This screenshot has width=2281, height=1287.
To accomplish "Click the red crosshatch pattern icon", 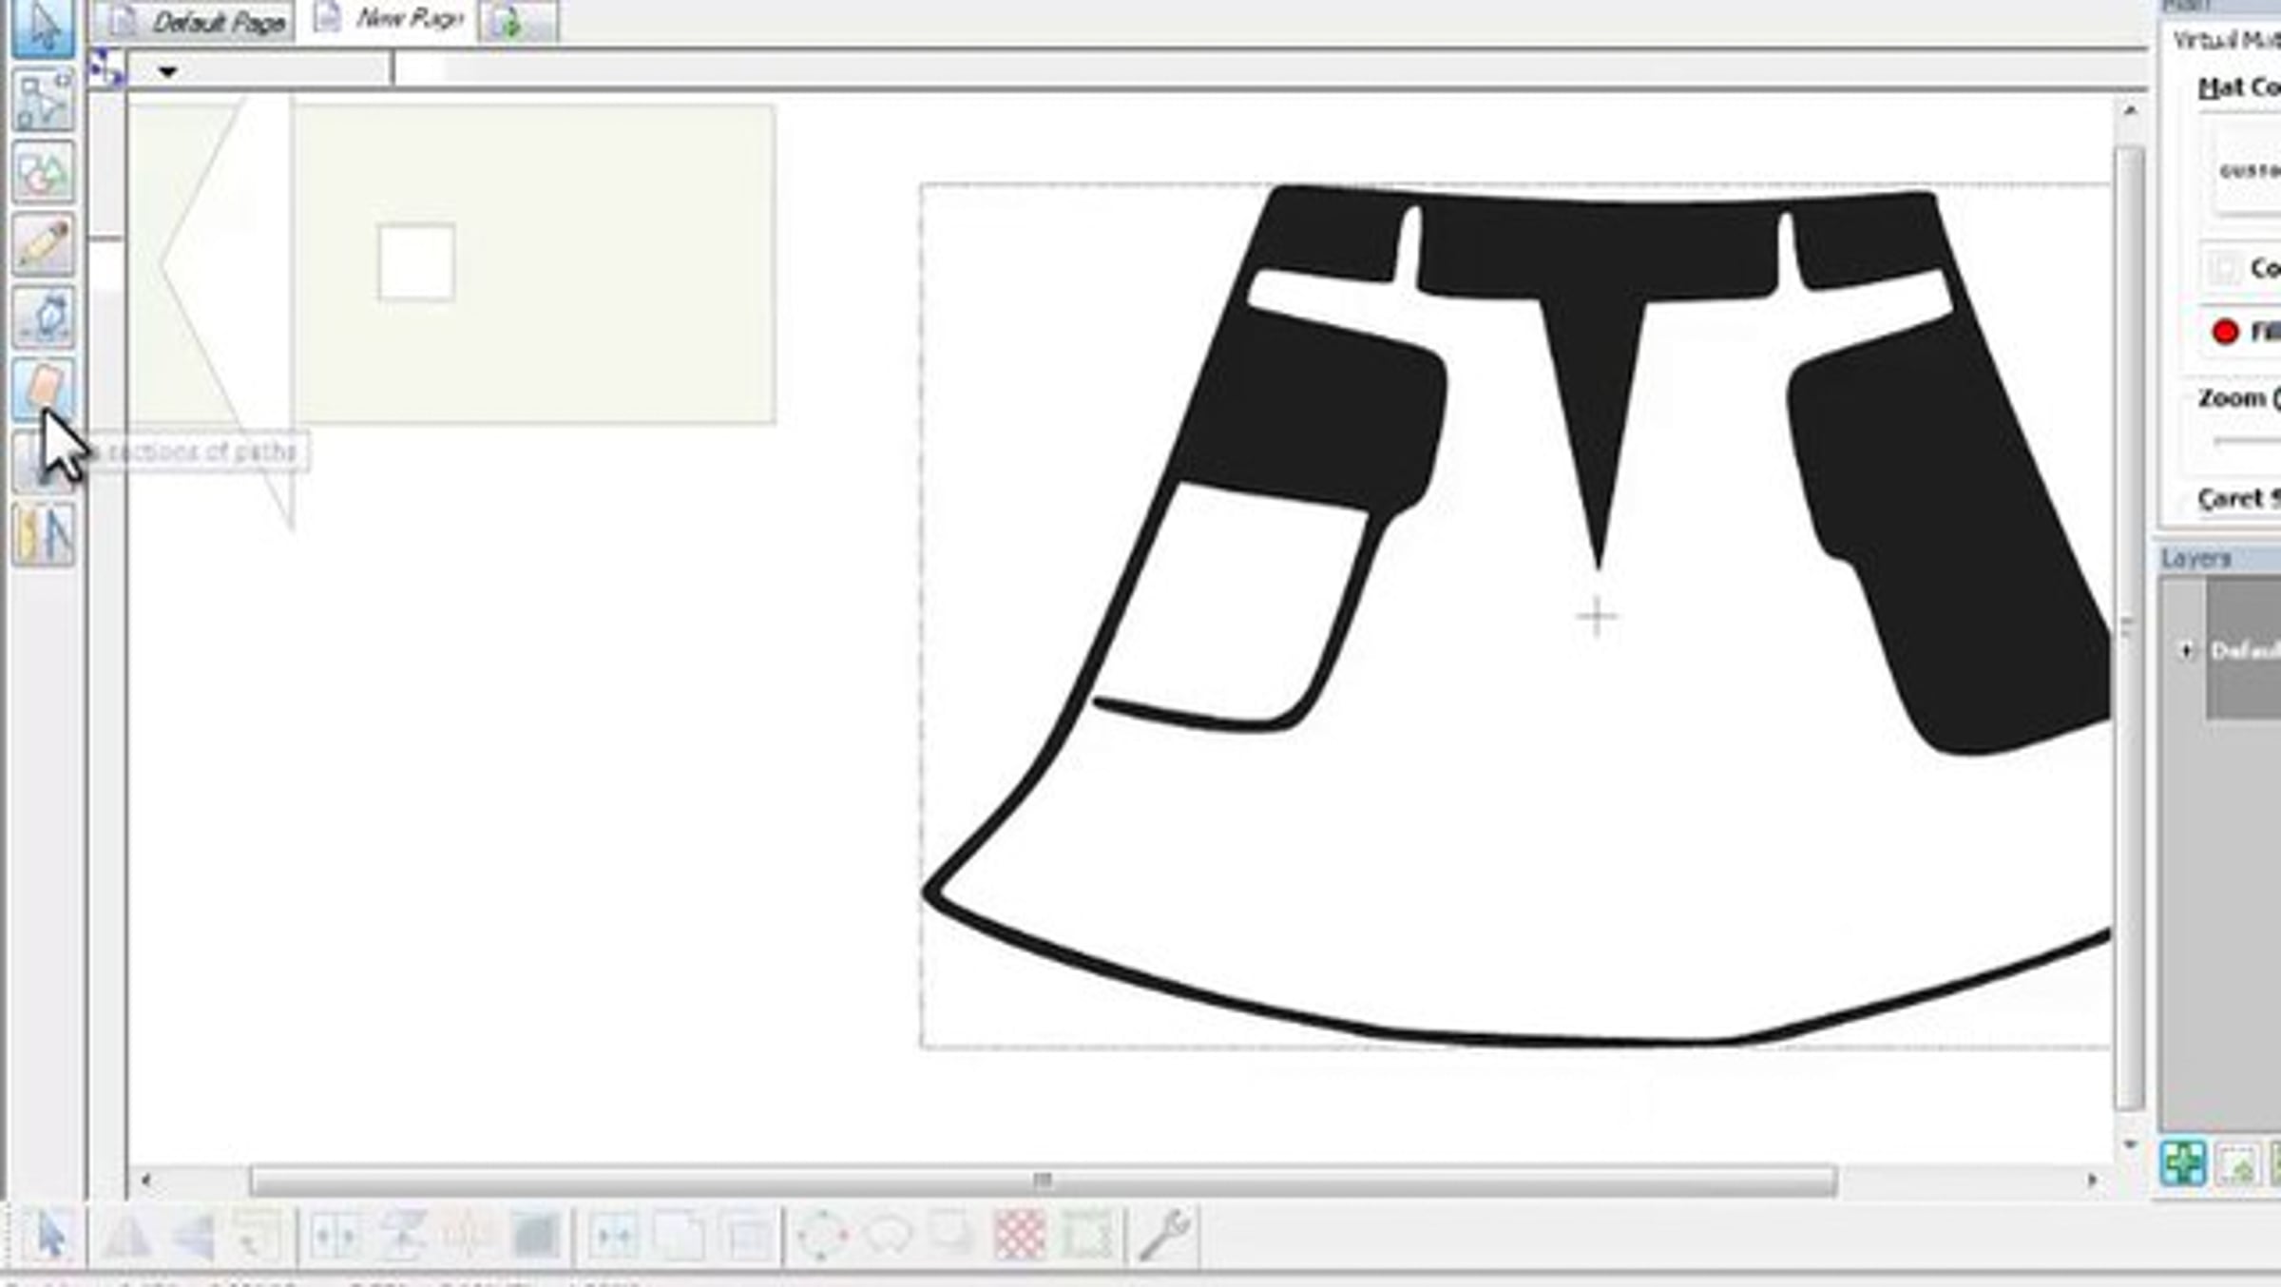I will 1020,1237.
